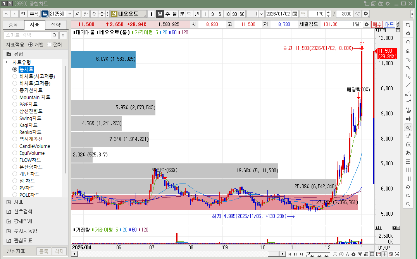Click the chart indicator icon below circle
Screen dimensions: 417x259
click(408, 51)
